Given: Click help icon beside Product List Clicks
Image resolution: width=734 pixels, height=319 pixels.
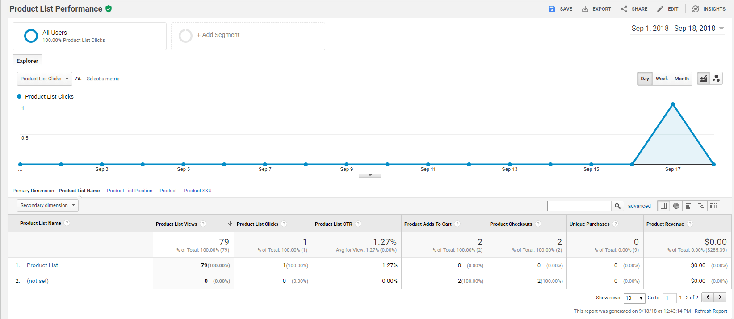Looking at the screenshot, I should pos(284,224).
